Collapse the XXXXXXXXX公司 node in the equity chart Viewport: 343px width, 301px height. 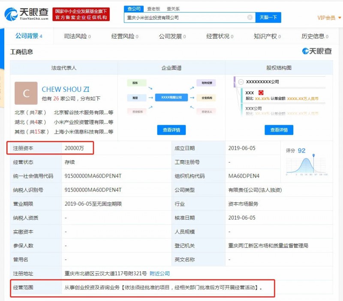(x=241, y=81)
